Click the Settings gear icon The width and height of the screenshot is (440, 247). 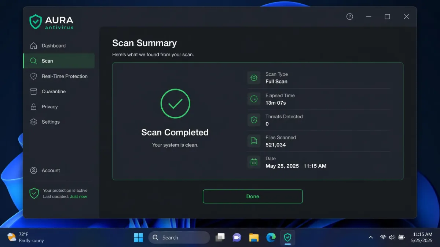[33, 122]
